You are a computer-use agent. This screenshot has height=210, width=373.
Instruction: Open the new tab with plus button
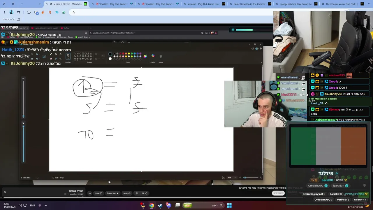40,4
